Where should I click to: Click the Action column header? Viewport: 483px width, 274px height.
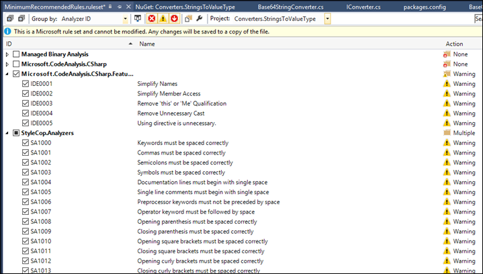point(454,44)
